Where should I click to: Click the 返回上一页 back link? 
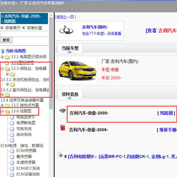pyautogui.click(x=65, y=17)
